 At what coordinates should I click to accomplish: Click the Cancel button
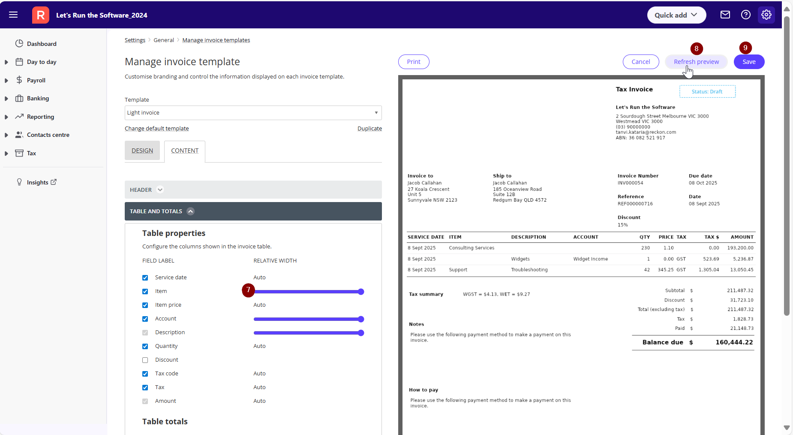641,62
